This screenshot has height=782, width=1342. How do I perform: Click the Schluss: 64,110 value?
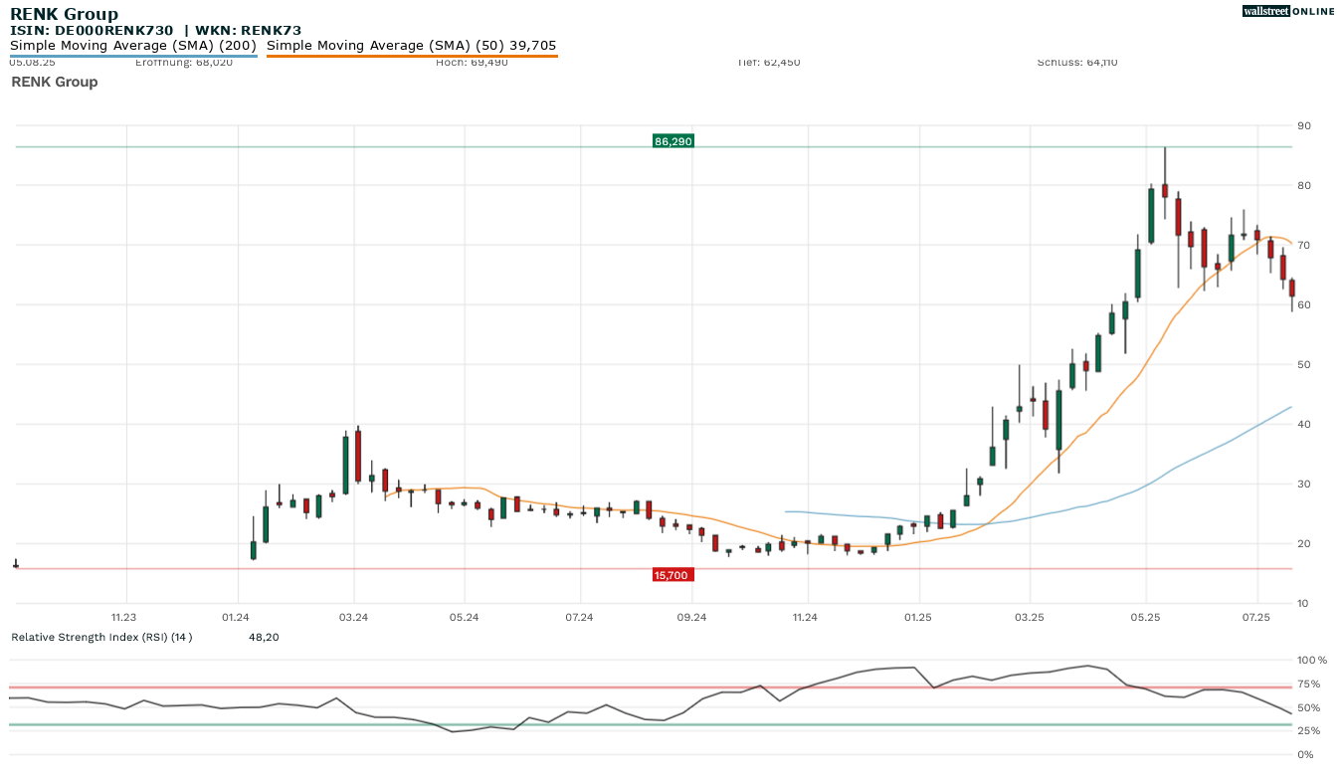[1077, 62]
